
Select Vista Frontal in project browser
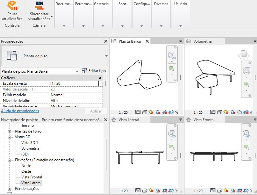(x=32, y=177)
